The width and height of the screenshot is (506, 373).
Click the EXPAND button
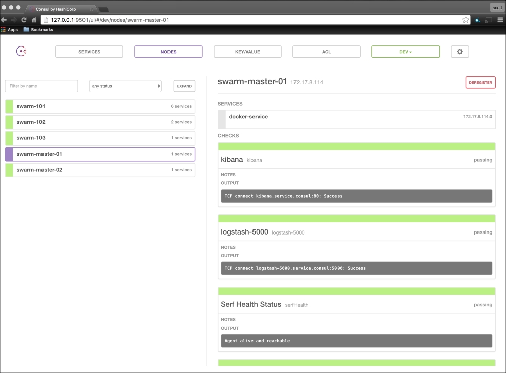[184, 86]
